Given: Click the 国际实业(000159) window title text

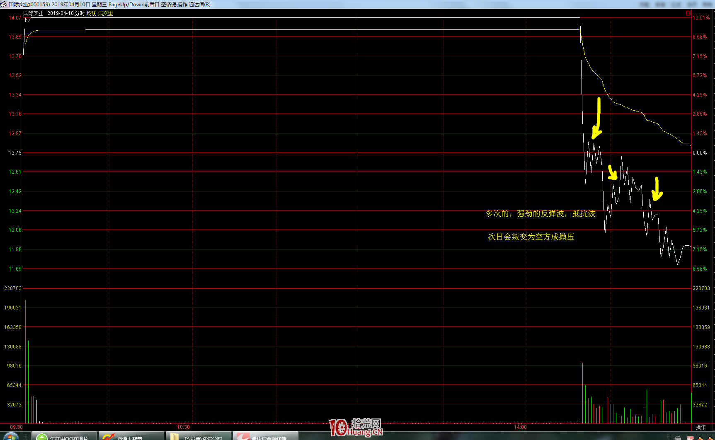Looking at the screenshot, I should pos(29,5).
